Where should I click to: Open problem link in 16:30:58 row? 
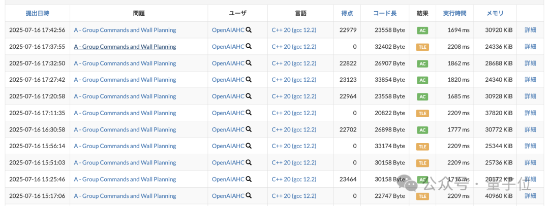coord(125,129)
